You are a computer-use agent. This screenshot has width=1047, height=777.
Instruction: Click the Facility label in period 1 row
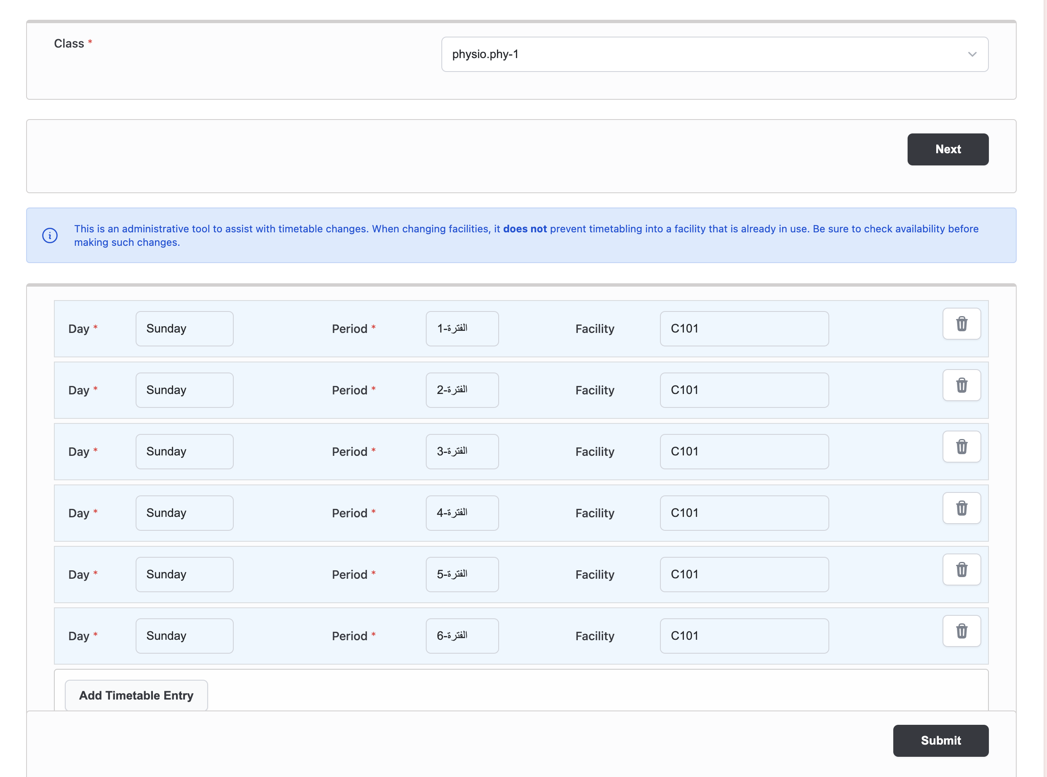(595, 329)
